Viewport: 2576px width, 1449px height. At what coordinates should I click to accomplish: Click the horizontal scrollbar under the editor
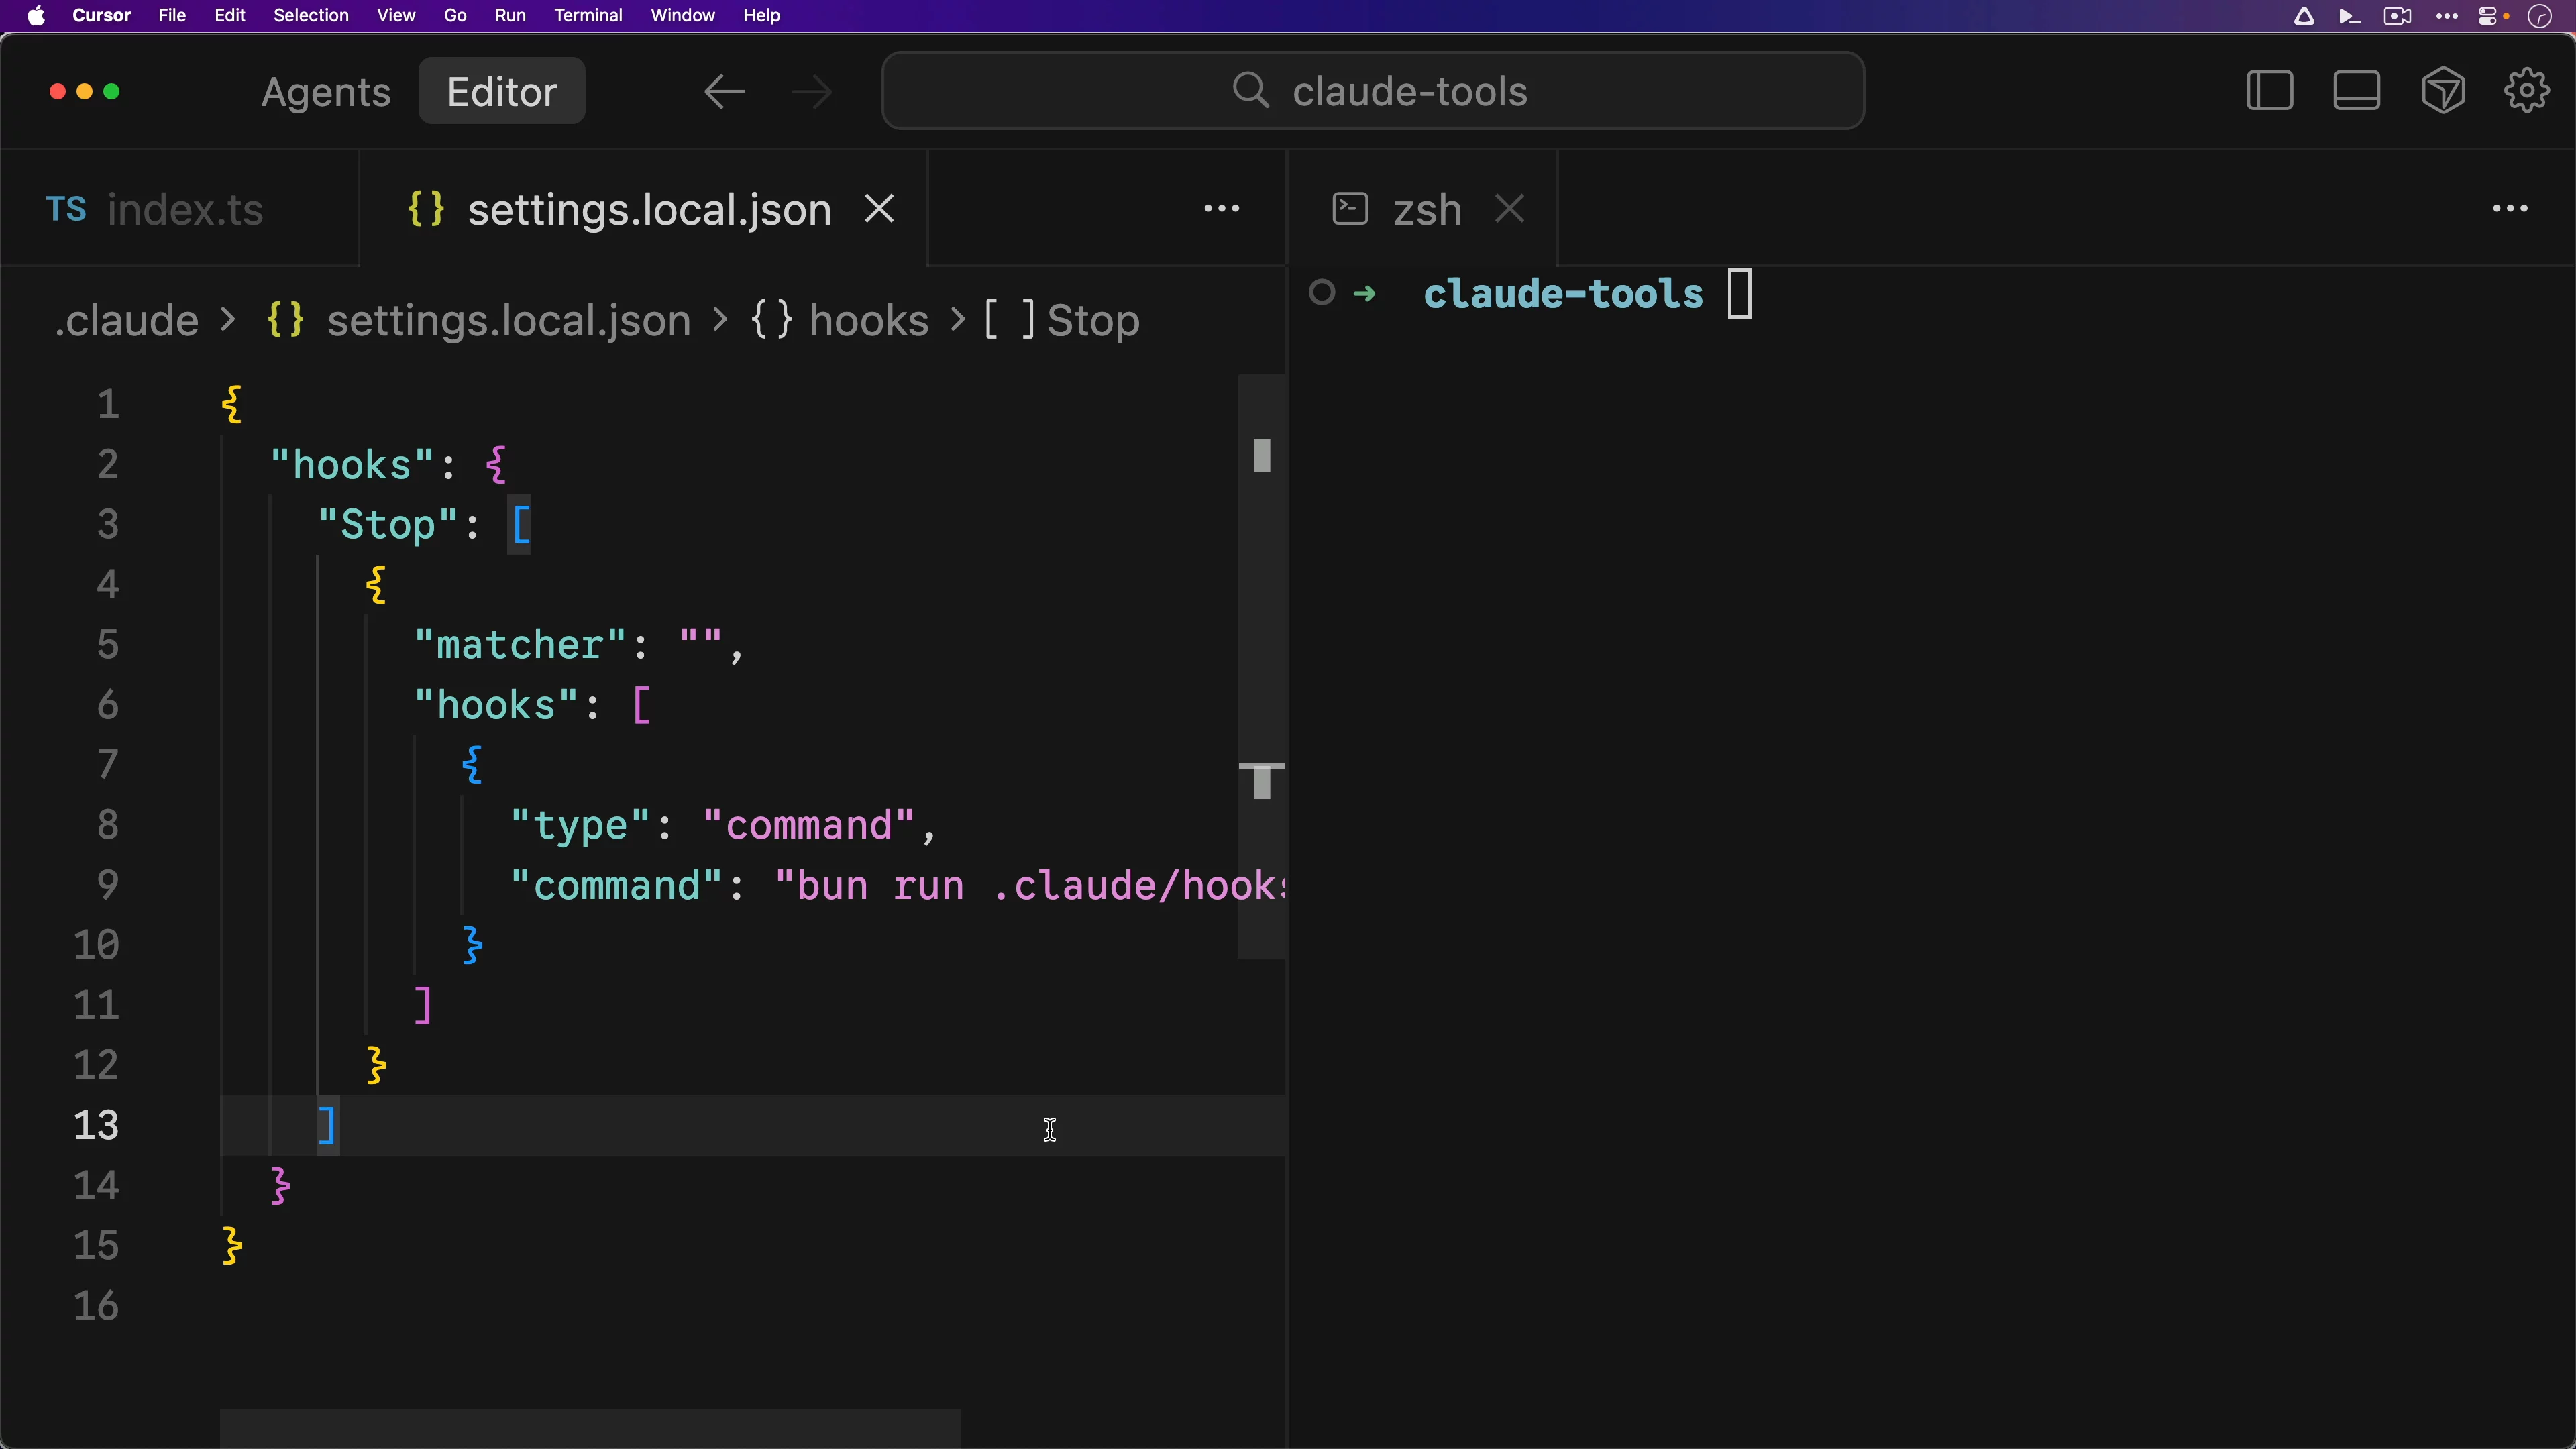click(x=590, y=1427)
